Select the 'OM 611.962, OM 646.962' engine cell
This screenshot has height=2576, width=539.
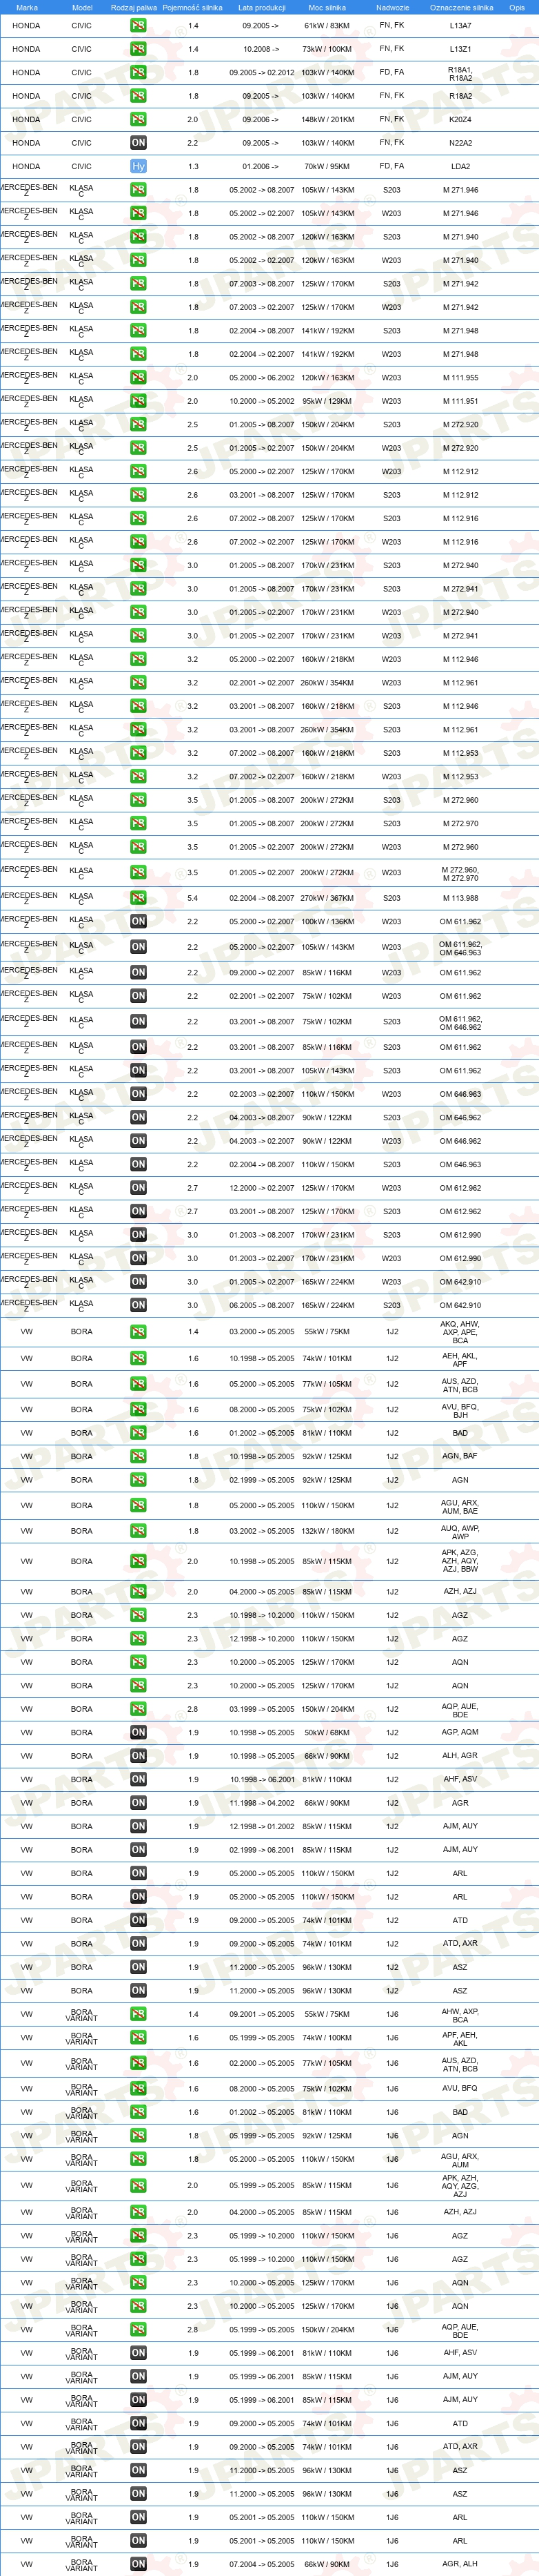[460, 1023]
